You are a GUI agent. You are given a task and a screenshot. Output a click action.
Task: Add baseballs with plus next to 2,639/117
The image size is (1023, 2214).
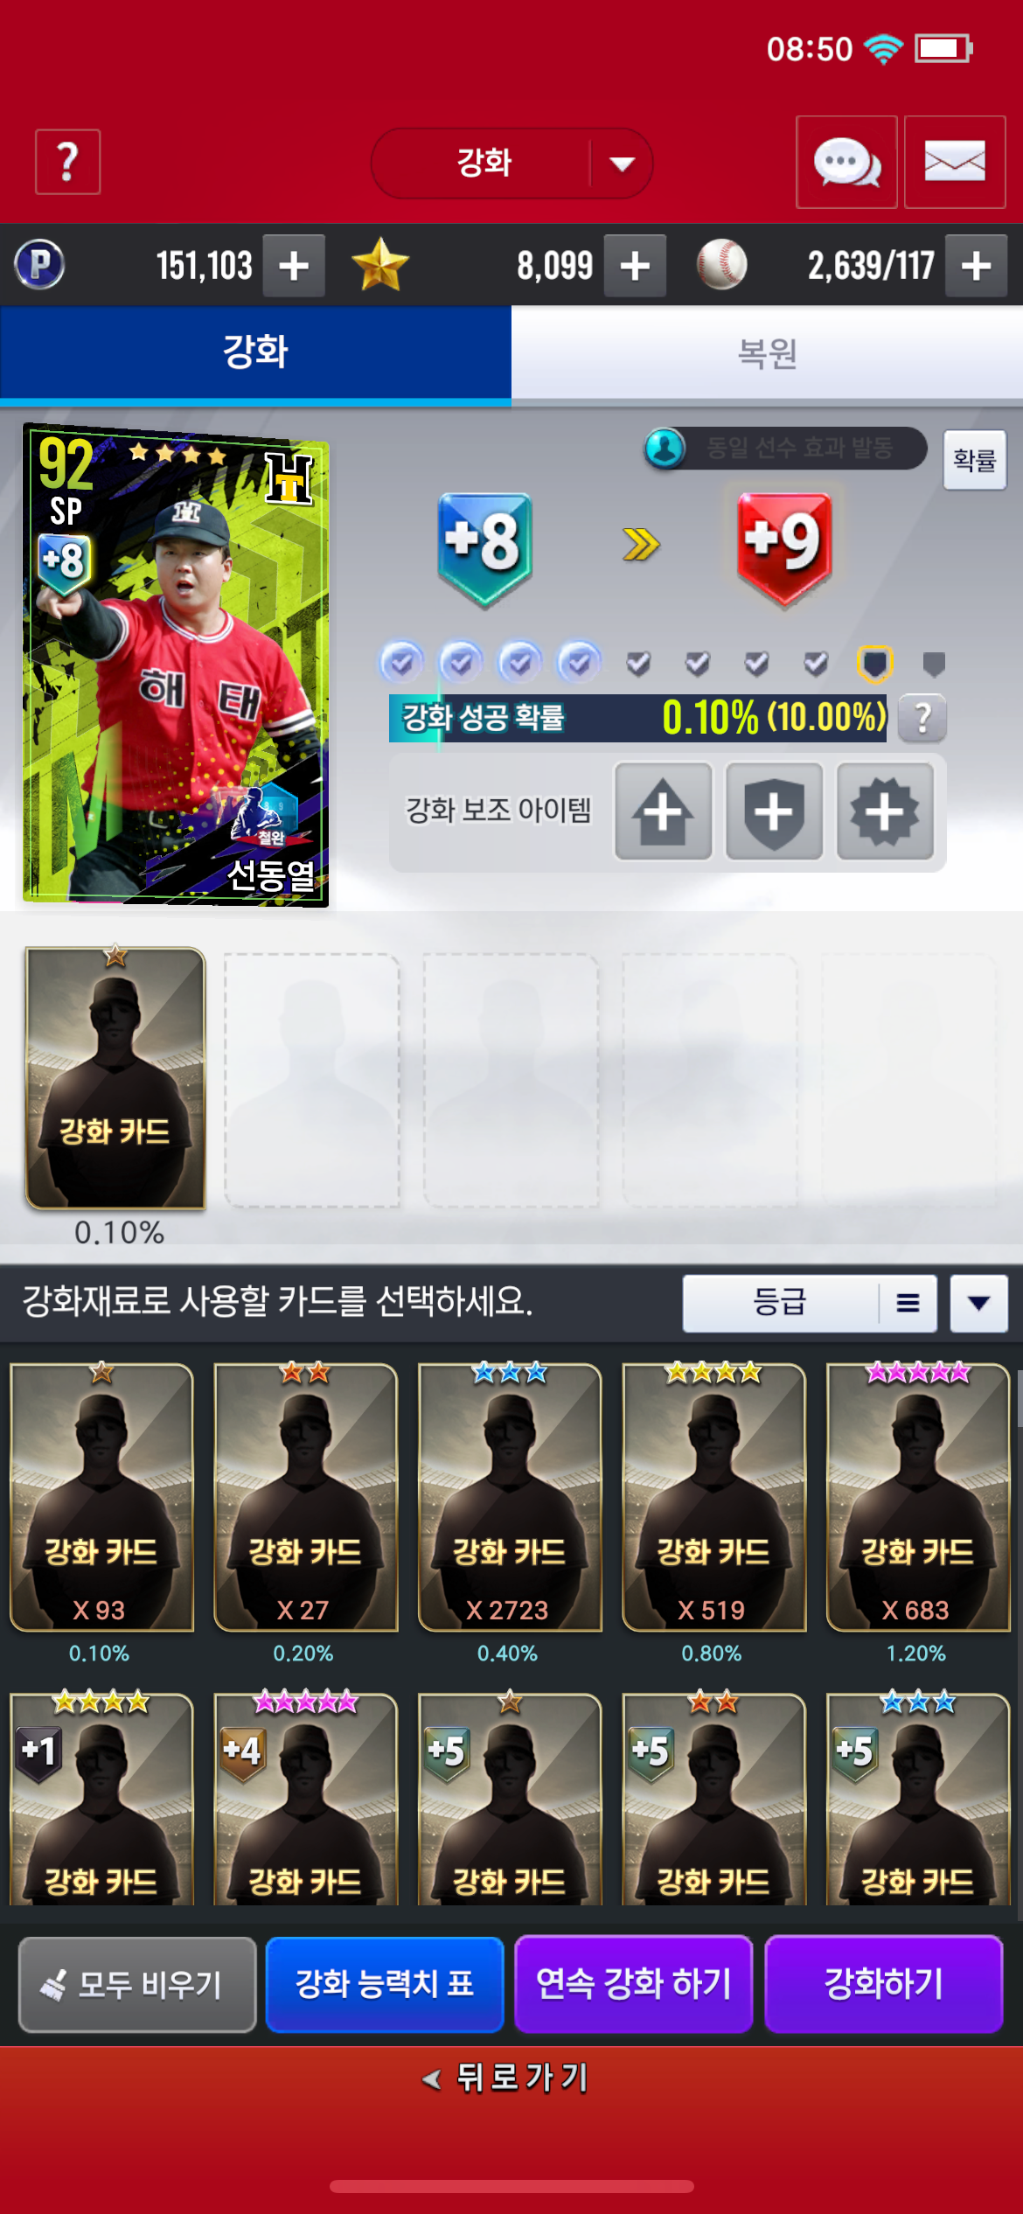pos(976,266)
